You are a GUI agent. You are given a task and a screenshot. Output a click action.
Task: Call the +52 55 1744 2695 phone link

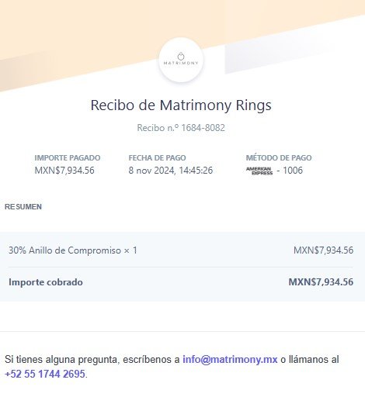click(45, 374)
